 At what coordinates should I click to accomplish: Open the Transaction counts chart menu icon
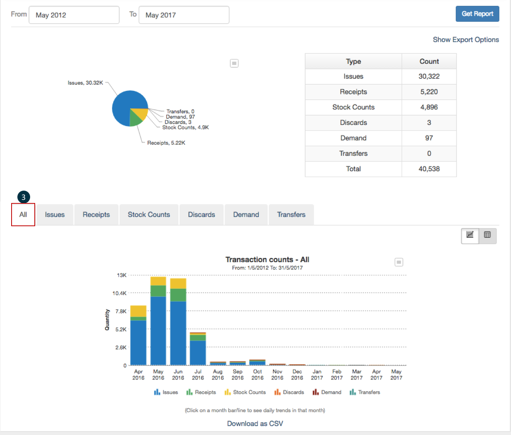click(x=399, y=262)
